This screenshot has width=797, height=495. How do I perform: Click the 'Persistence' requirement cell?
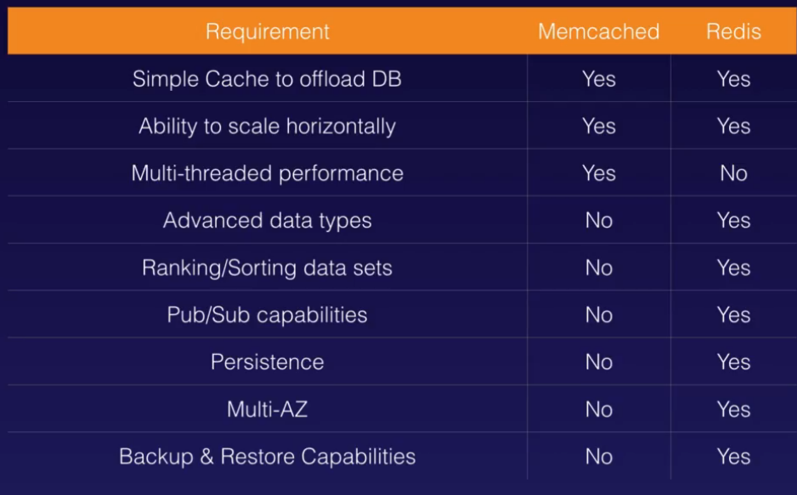pos(267,362)
